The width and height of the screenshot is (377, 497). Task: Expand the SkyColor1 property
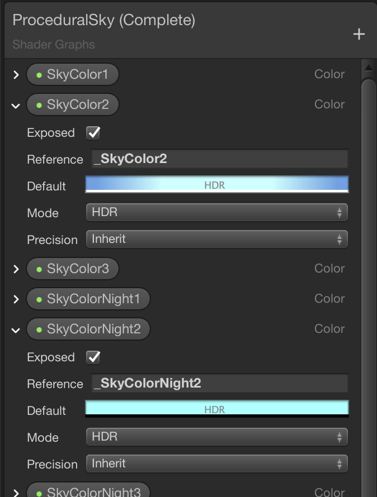point(16,74)
